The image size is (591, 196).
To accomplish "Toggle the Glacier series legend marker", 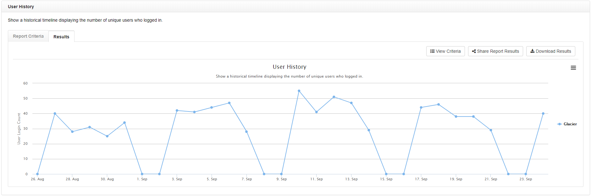I will 559,124.
